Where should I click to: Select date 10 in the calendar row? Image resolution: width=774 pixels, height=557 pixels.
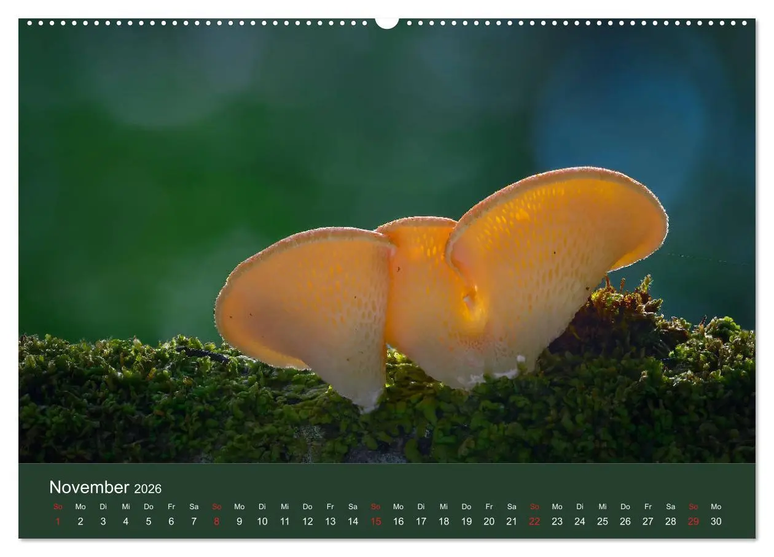[x=262, y=521]
